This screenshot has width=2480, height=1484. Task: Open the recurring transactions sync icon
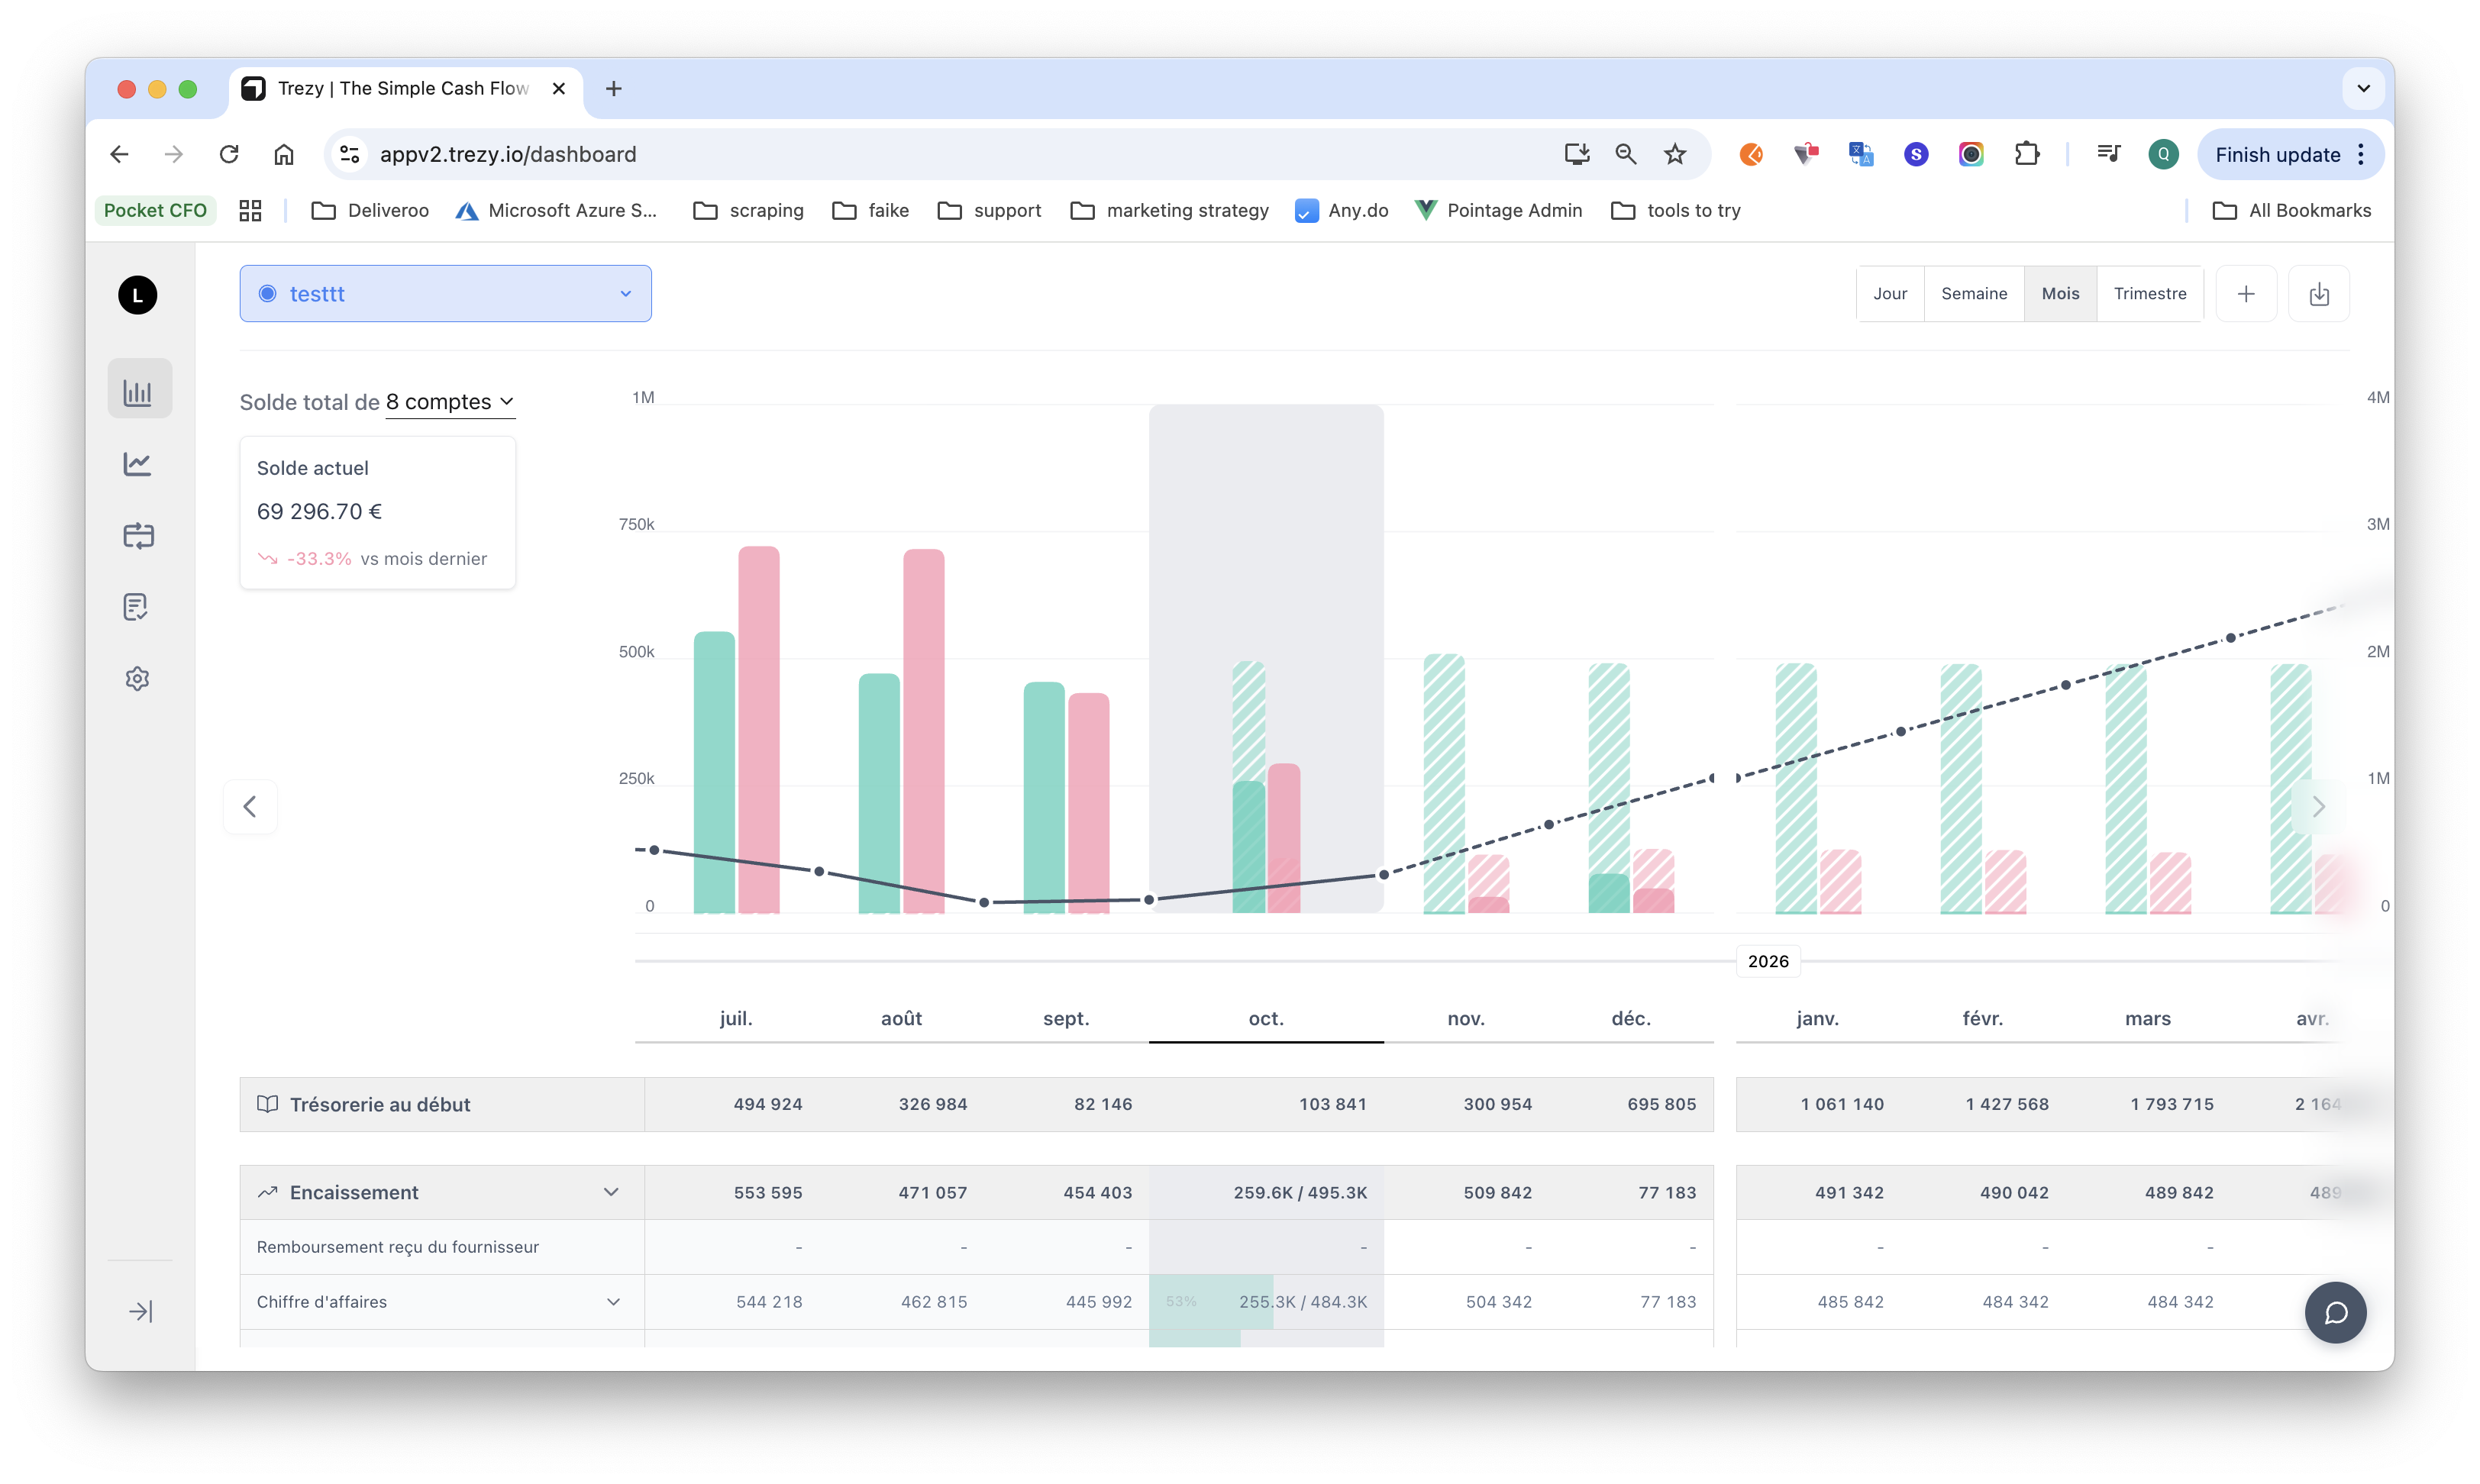coord(138,536)
